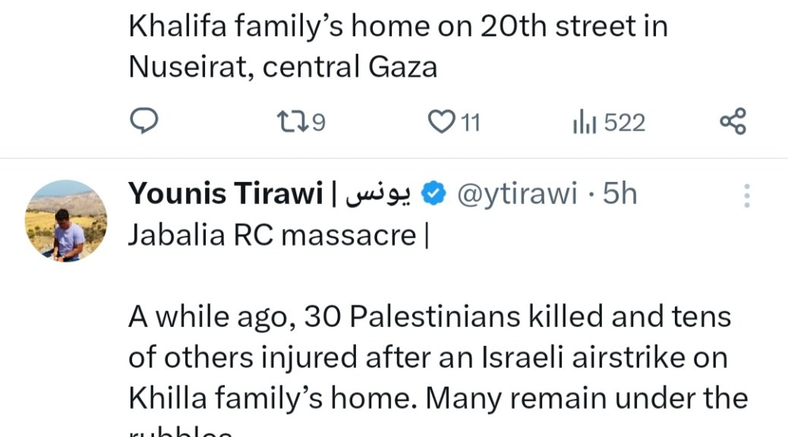The image size is (788, 437).
Task: Open Younis Tirawi's profile picture
Action: tap(66, 221)
